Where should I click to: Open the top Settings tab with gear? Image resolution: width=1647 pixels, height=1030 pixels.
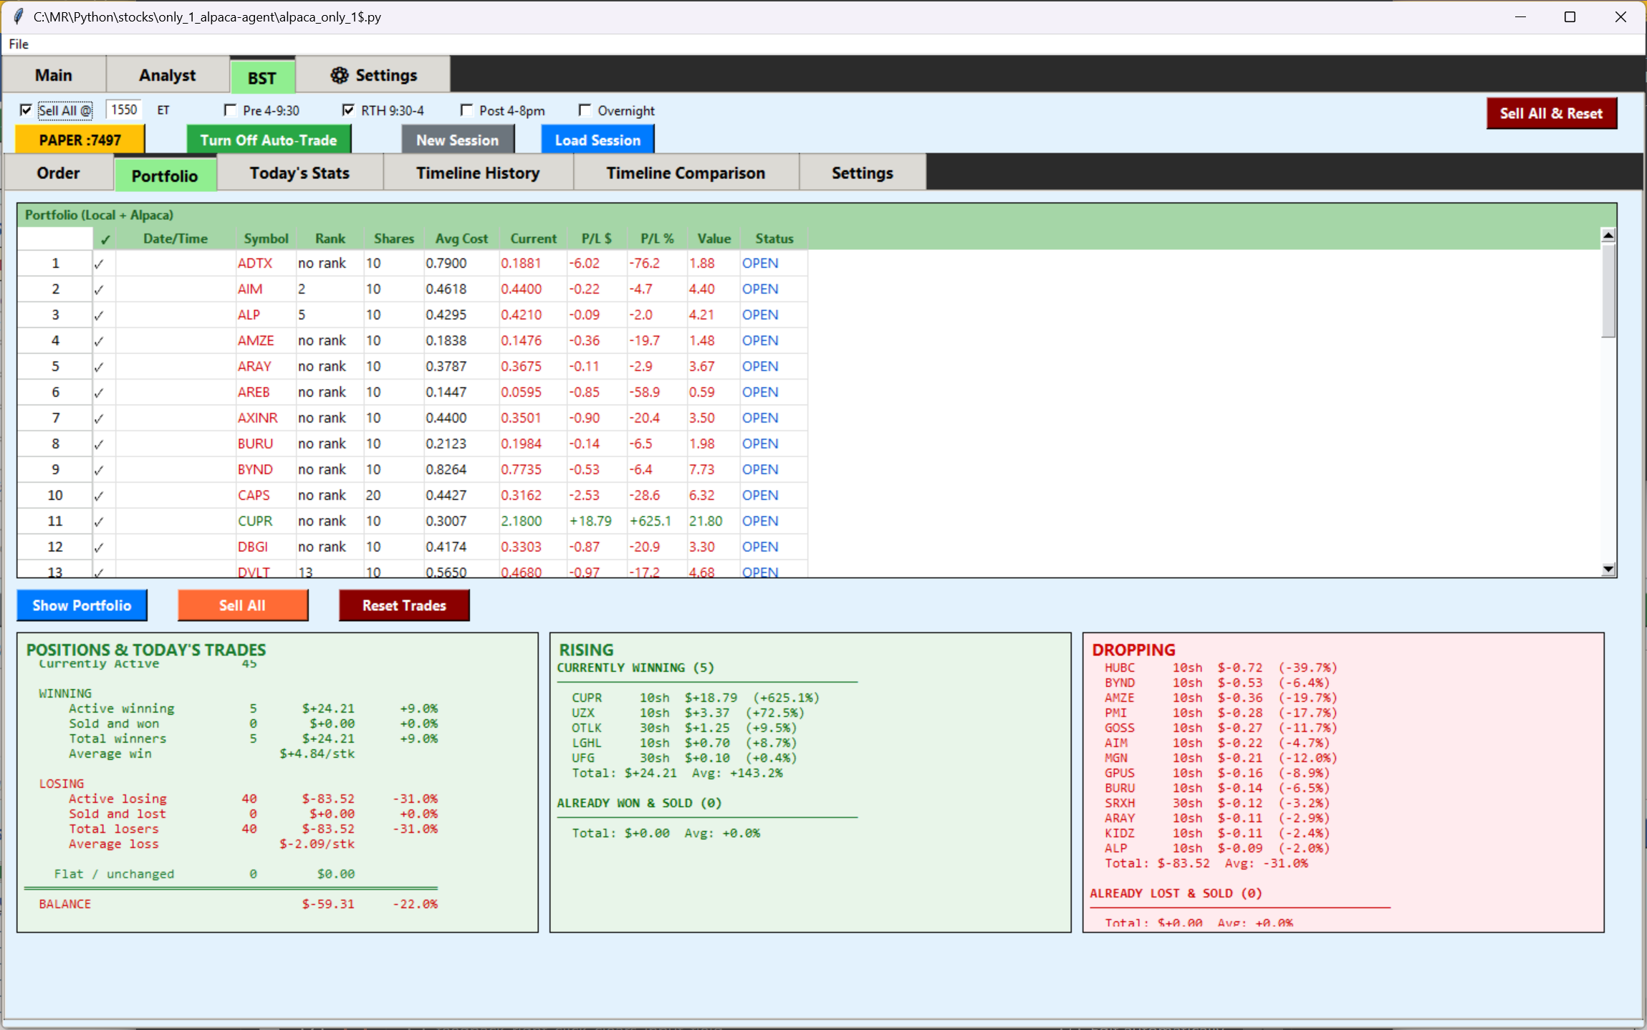pos(373,75)
